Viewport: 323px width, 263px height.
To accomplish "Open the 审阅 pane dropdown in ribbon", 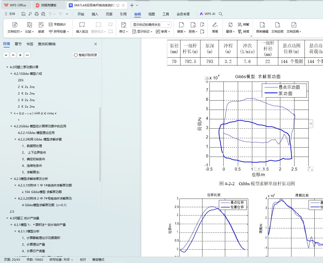I will tap(163, 32).
